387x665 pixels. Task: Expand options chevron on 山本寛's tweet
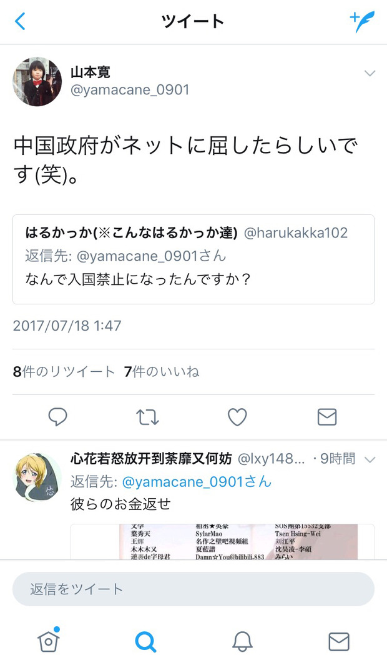(370, 73)
